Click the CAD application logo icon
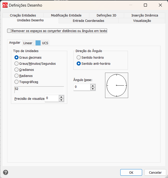168x178 pixels. point(5,5)
